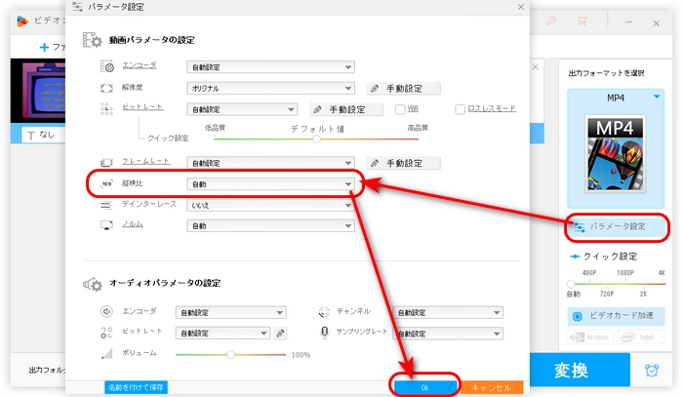Click the video encoder film icon
683x397 pixels.
[x=107, y=66]
